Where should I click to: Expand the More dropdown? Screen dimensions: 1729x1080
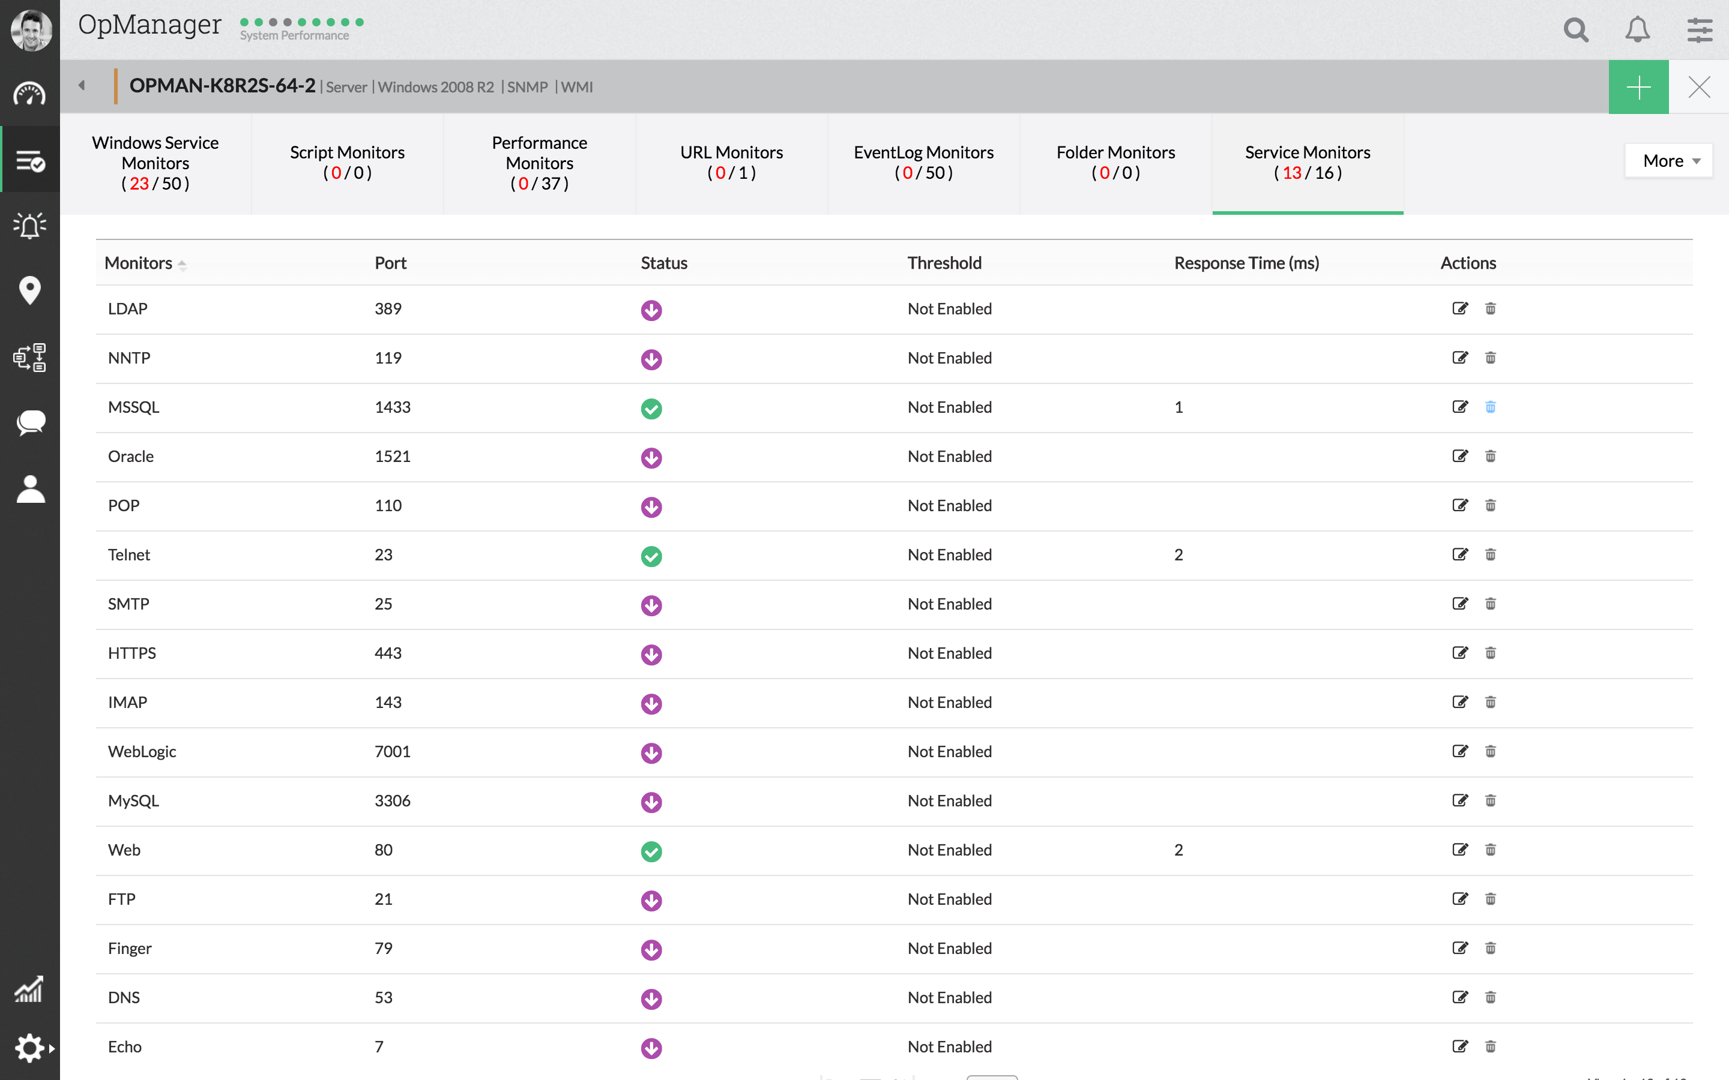tap(1670, 161)
